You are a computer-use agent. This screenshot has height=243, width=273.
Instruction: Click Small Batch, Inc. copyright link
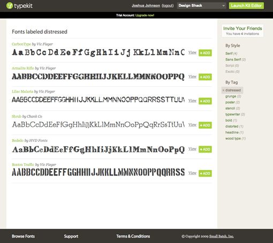pyautogui.click(x=222, y=236)
